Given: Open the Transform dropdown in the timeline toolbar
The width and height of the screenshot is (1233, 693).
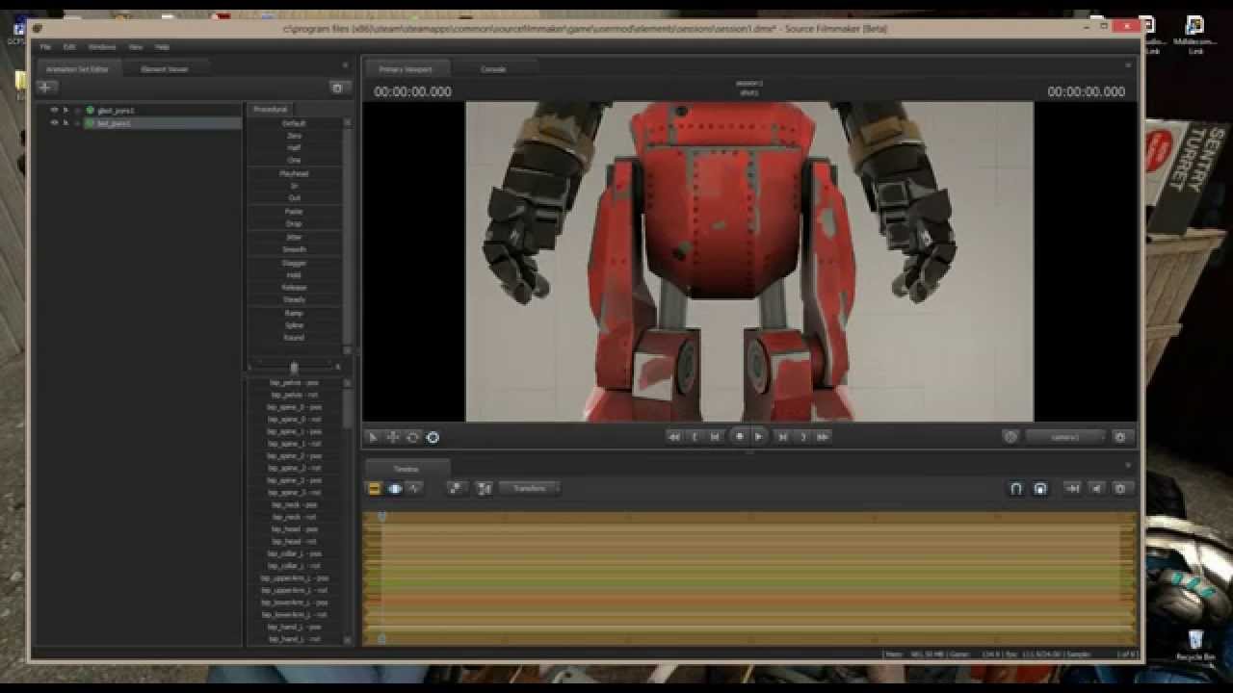Looking at the screenshot, I should (529, 489).
